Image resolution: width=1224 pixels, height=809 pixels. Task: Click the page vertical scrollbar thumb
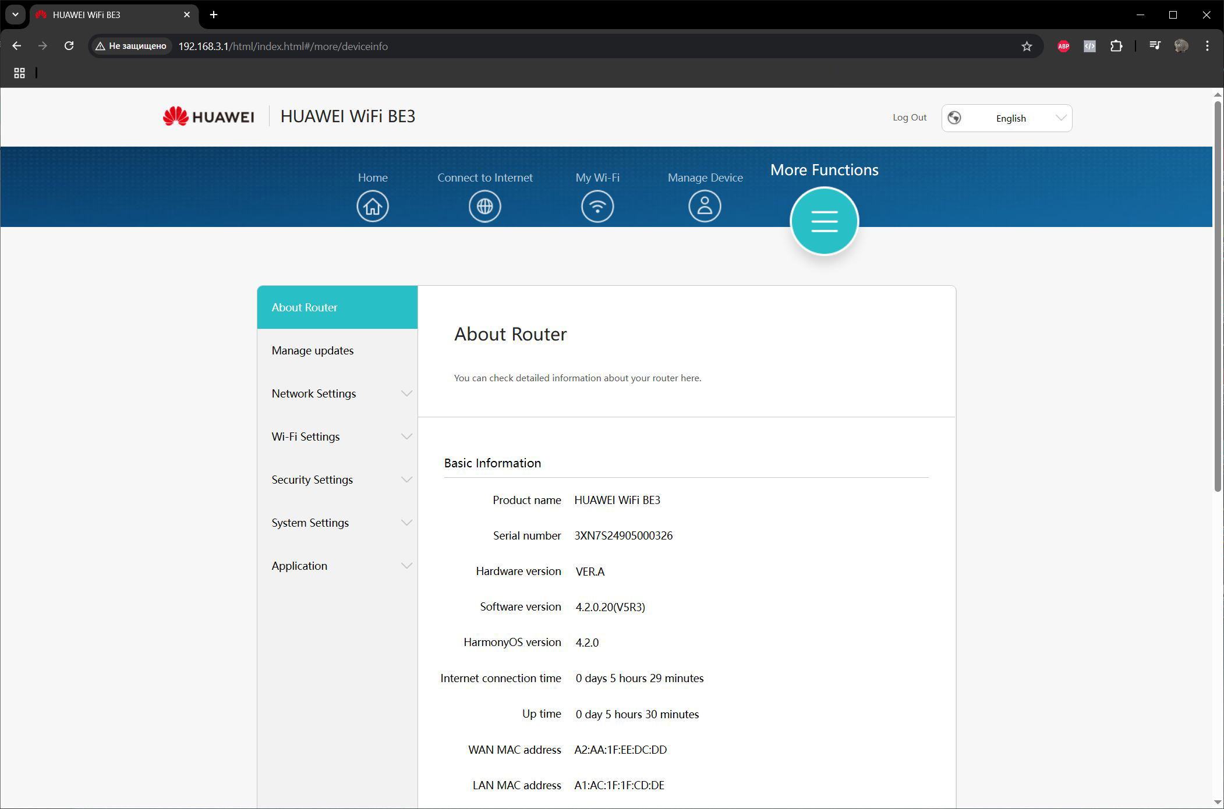pyautogui.click(x=1218, y=297)
